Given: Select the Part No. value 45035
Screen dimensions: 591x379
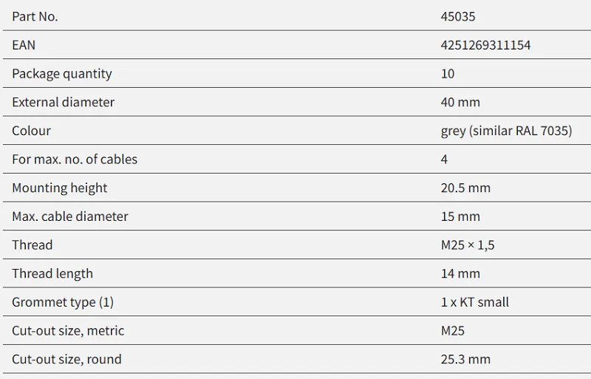Looking at the screenshot, I should (x=458, y=16).
